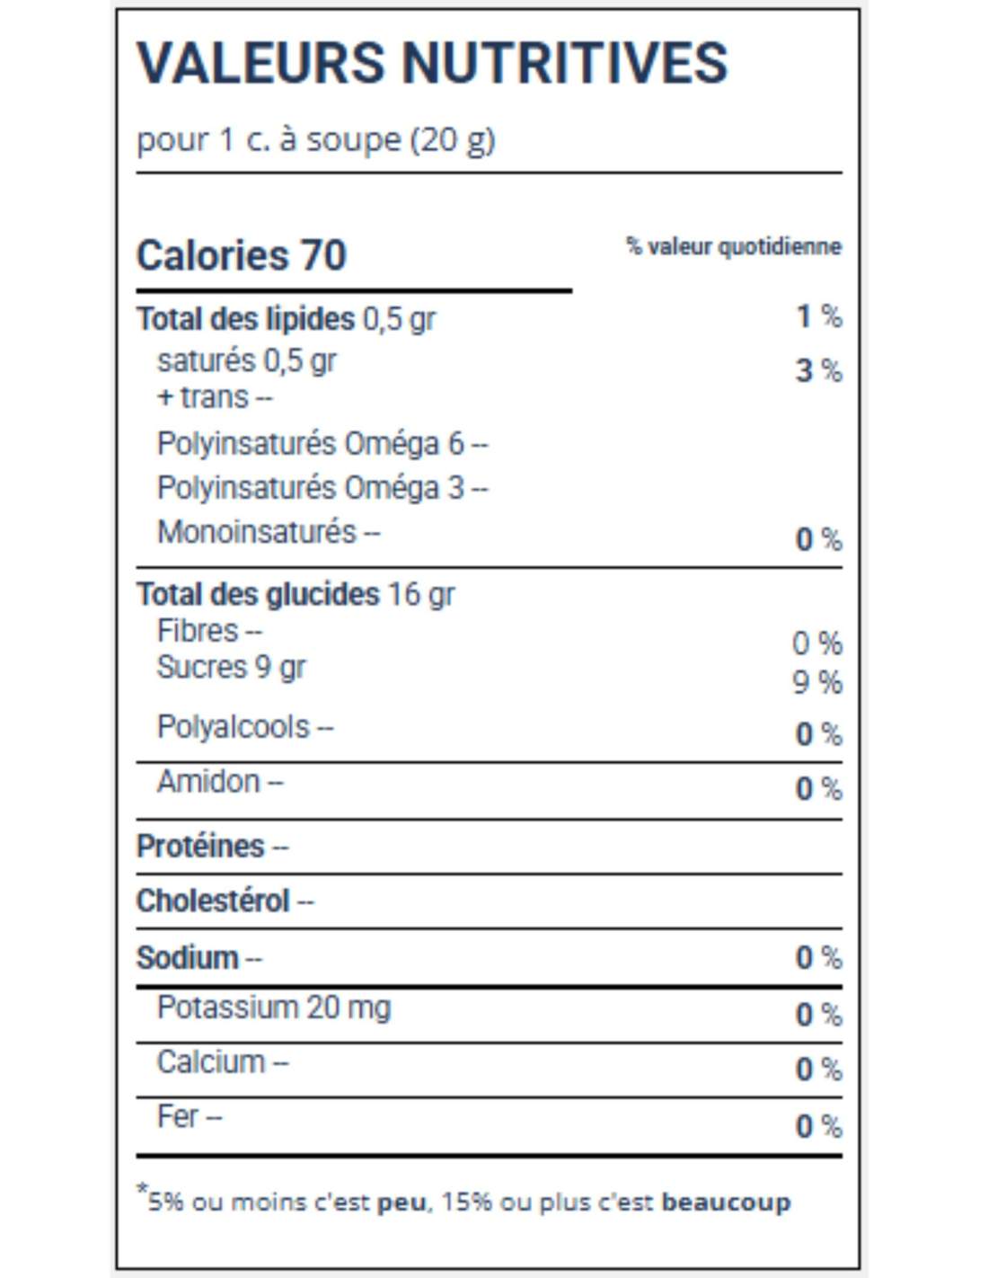Click the Cholestérol label
The height and width of the screenshot is (1278, 988).
tap(225, 901)
